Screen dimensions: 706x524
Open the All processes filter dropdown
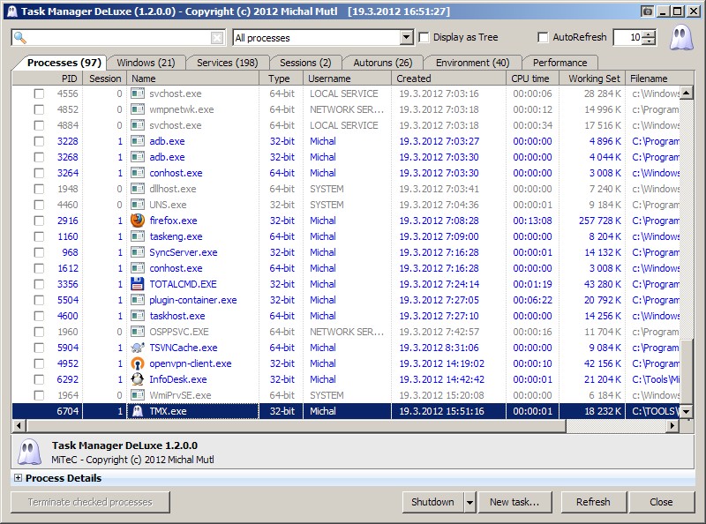point(406,38)
